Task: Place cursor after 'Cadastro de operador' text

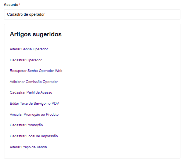Action: [x=45, y=14]
